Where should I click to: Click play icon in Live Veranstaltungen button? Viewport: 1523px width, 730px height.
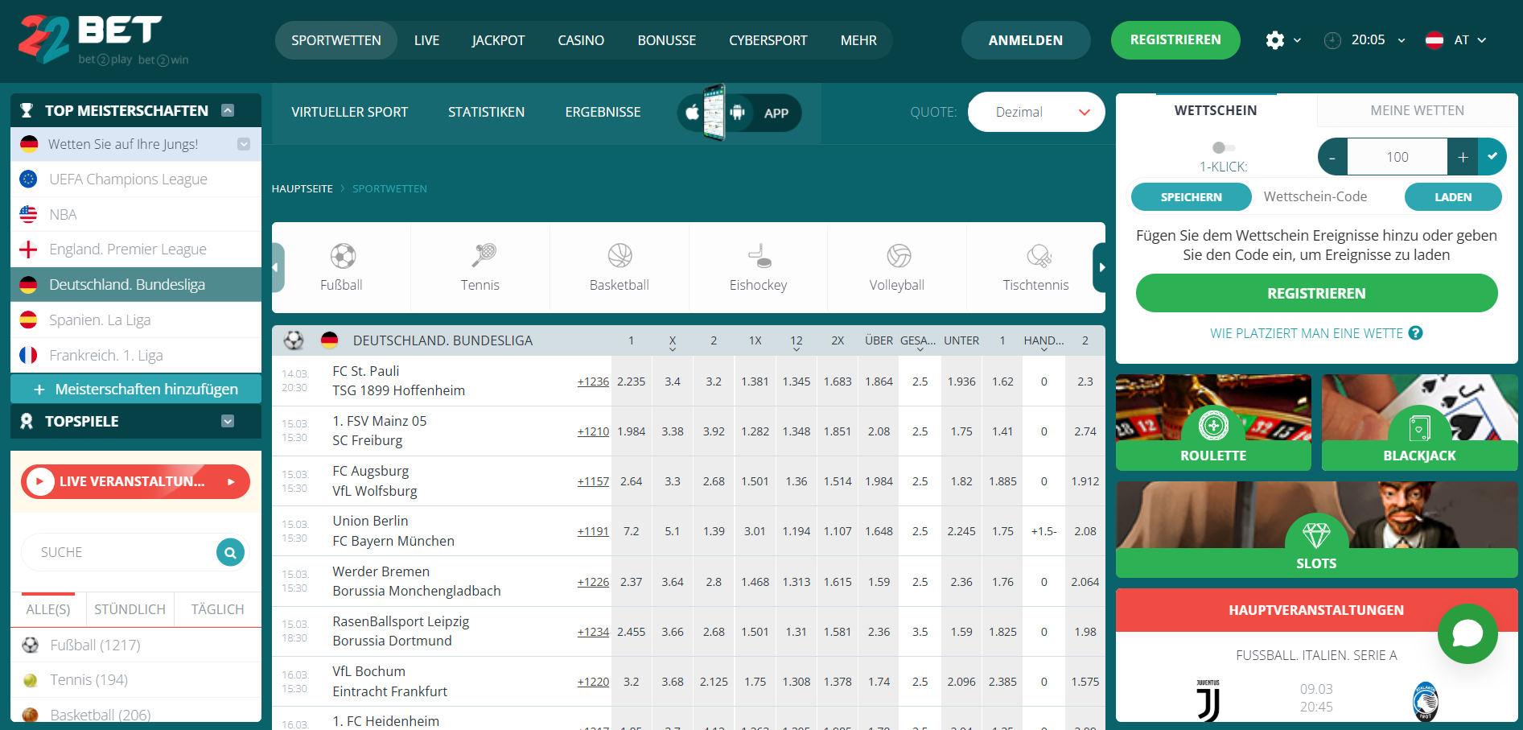[x=39, y=481]
